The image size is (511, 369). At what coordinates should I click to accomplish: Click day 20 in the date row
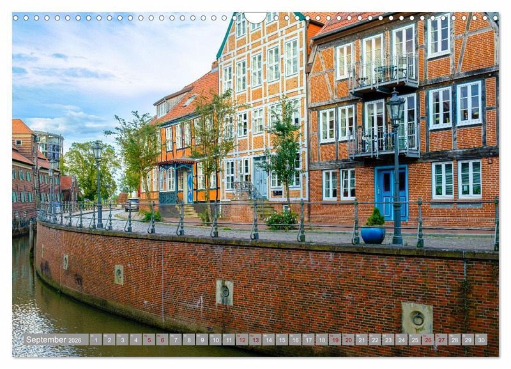coord(348,340)
